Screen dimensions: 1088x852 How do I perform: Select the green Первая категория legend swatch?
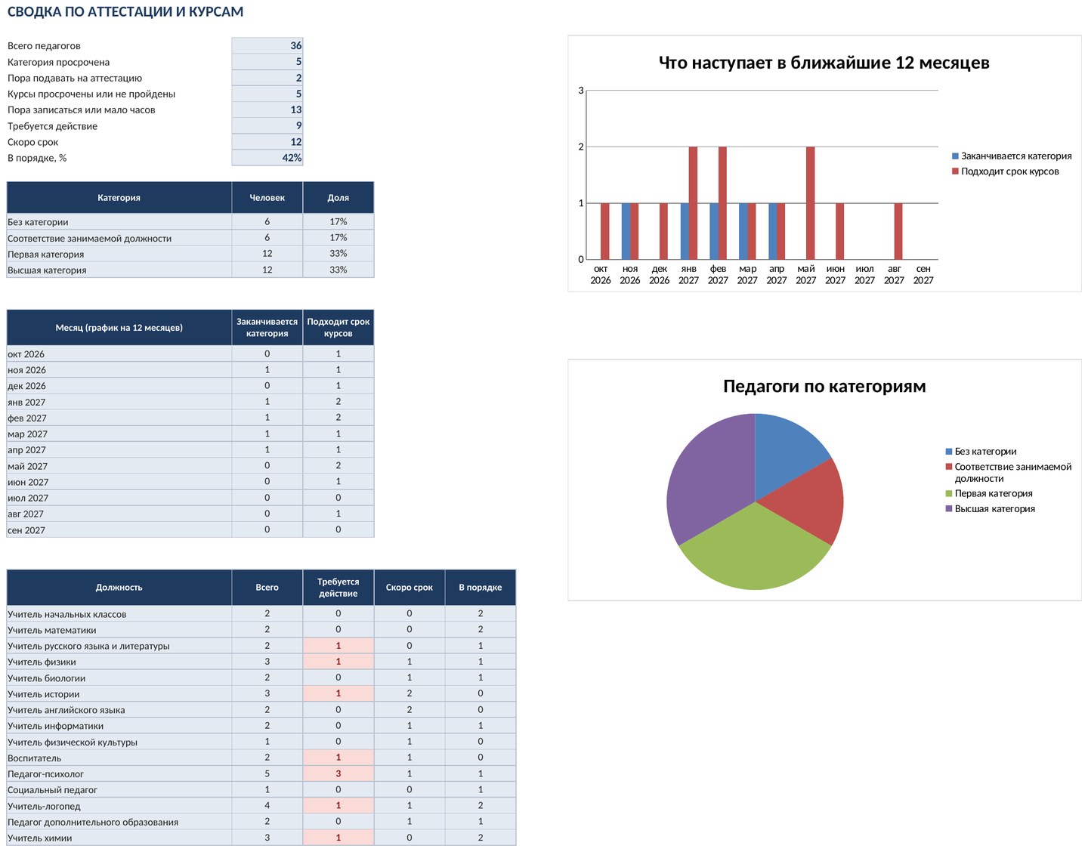click(949, 493)
